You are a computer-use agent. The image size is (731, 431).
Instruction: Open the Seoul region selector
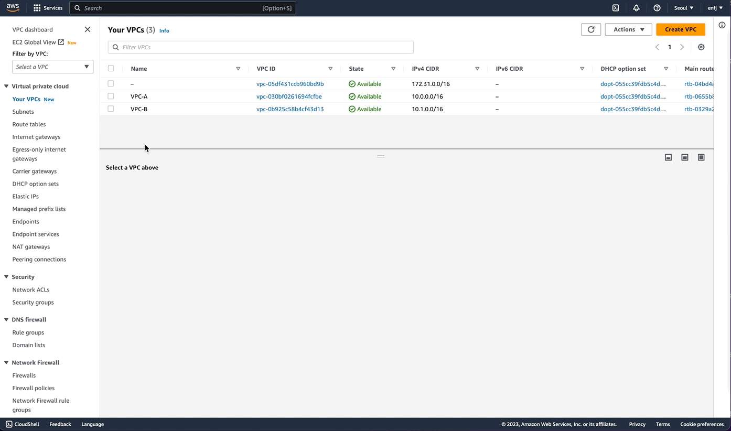pos(684,8)
